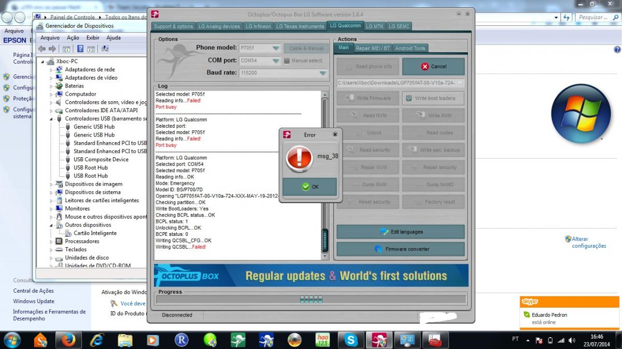The width and height of the screenshot is (622, 349).
Task: Select the USB Composite Device icon
Action: (68, 159)
